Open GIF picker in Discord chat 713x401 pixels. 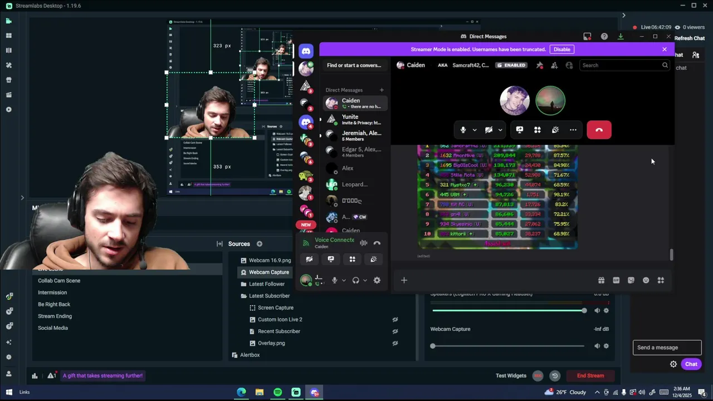(616, 280)
